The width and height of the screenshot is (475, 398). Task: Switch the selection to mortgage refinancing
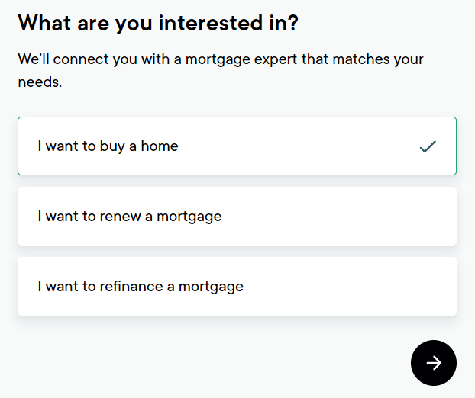[237, 287]
